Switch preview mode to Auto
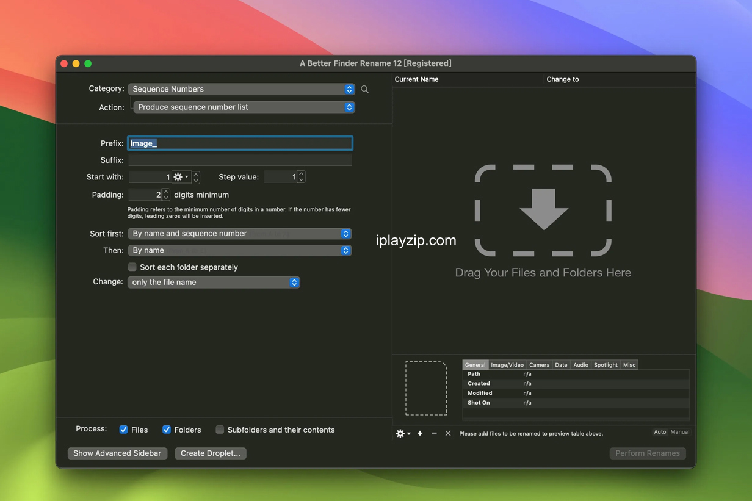752x501 pixels. coord(660,432)
